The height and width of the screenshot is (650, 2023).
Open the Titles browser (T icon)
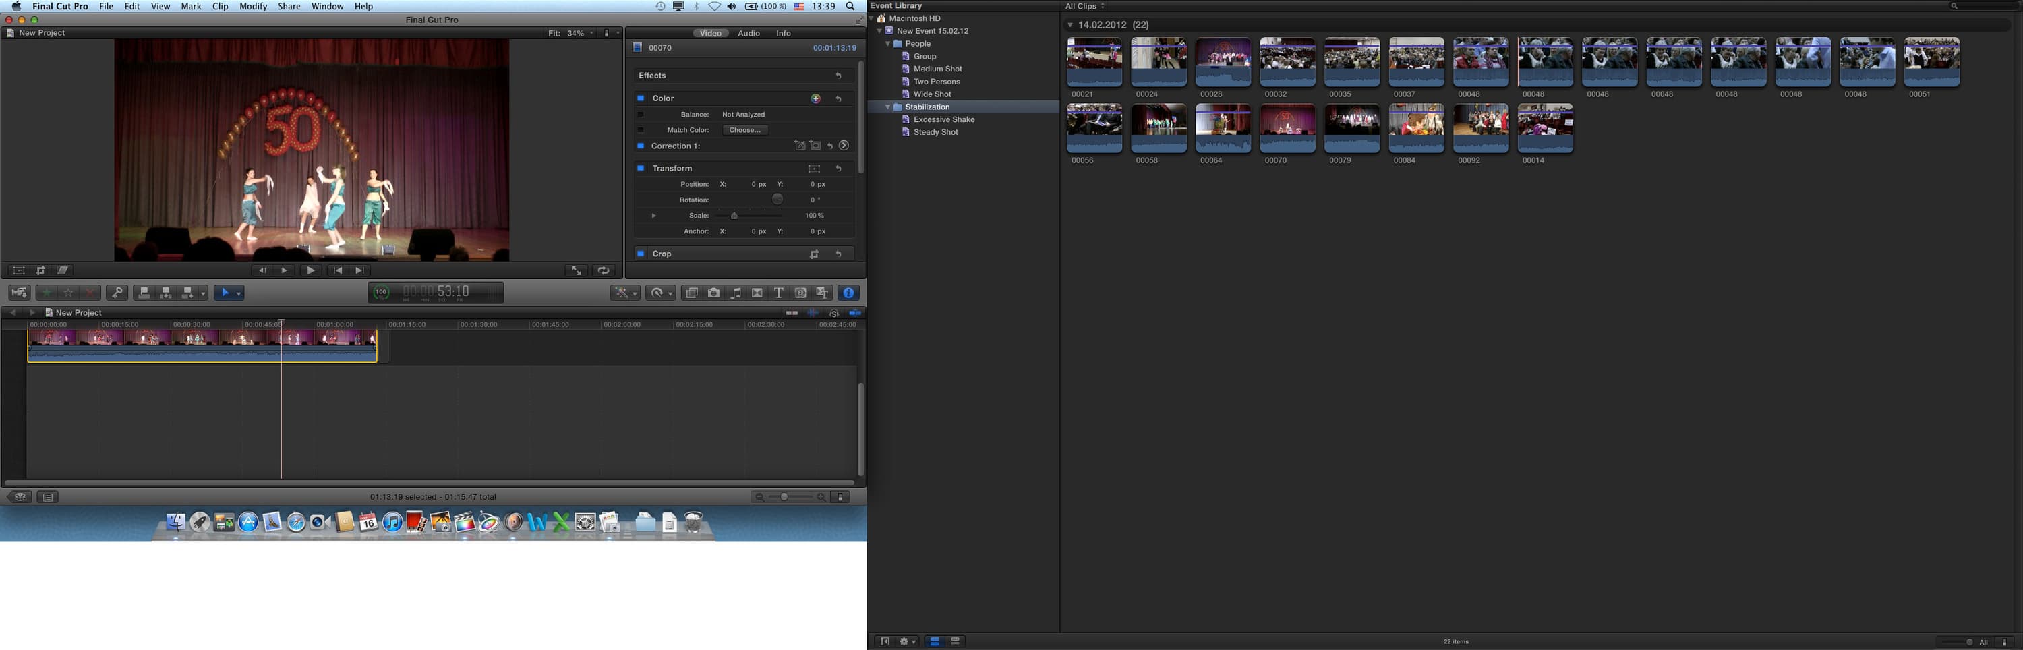[x=778, y=293]
